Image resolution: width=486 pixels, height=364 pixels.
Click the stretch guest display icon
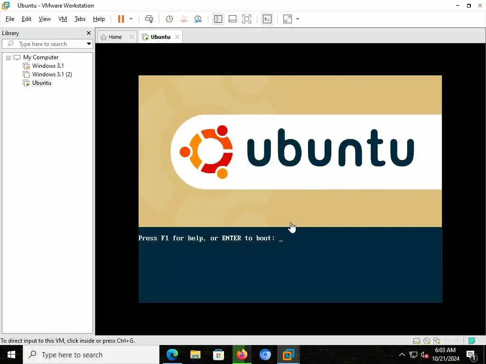288,19
